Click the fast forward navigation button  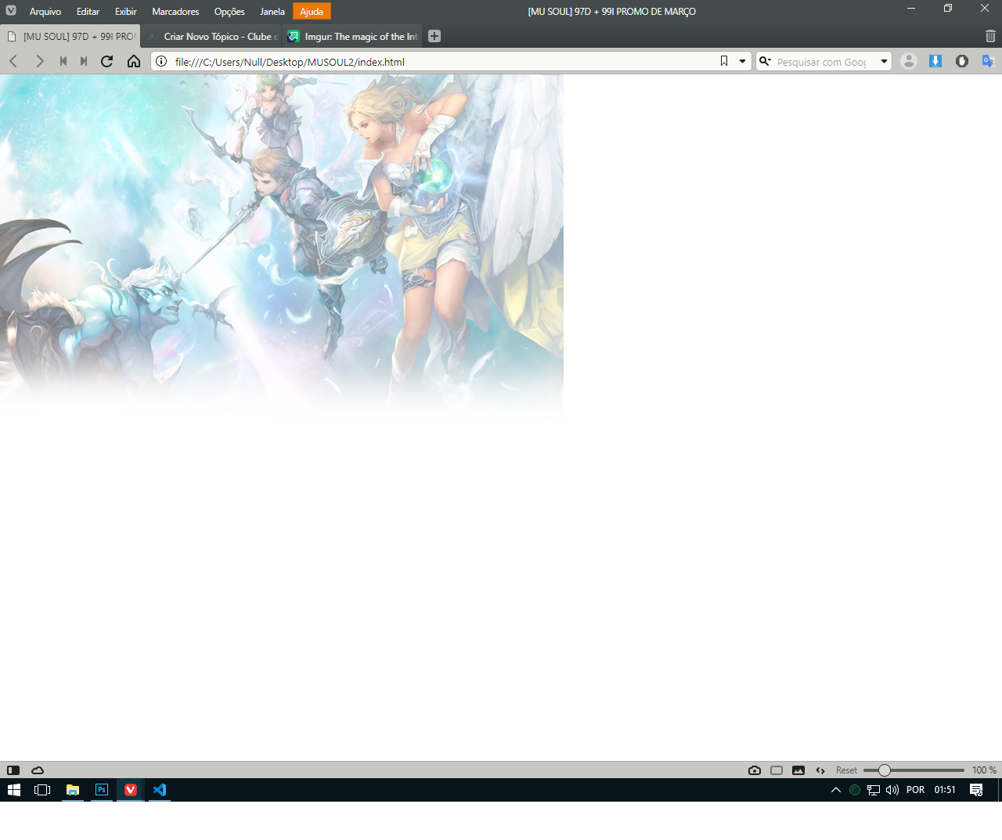click(x=84, y=61)
